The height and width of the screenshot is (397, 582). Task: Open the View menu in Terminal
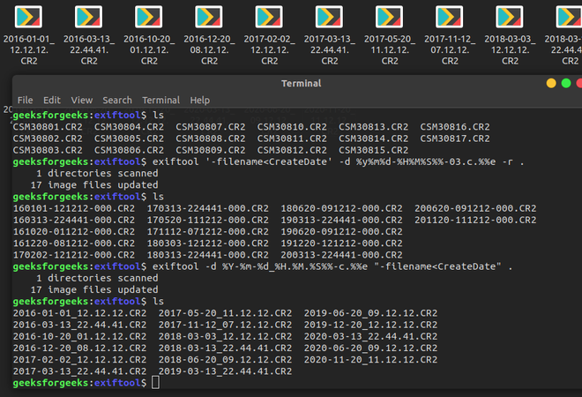pyautogui.click(x=82, y=101)
